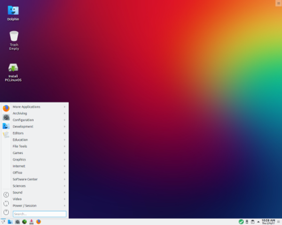The width and height of the screenshot is (282, 225).
Task: Open the Graphics menu category
Action: [39, 159]
